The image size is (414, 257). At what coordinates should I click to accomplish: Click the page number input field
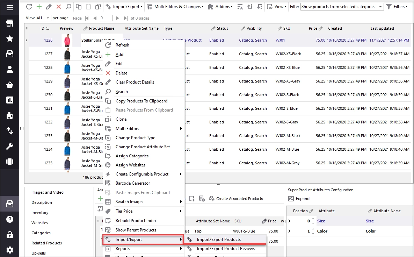click(106, 18)
